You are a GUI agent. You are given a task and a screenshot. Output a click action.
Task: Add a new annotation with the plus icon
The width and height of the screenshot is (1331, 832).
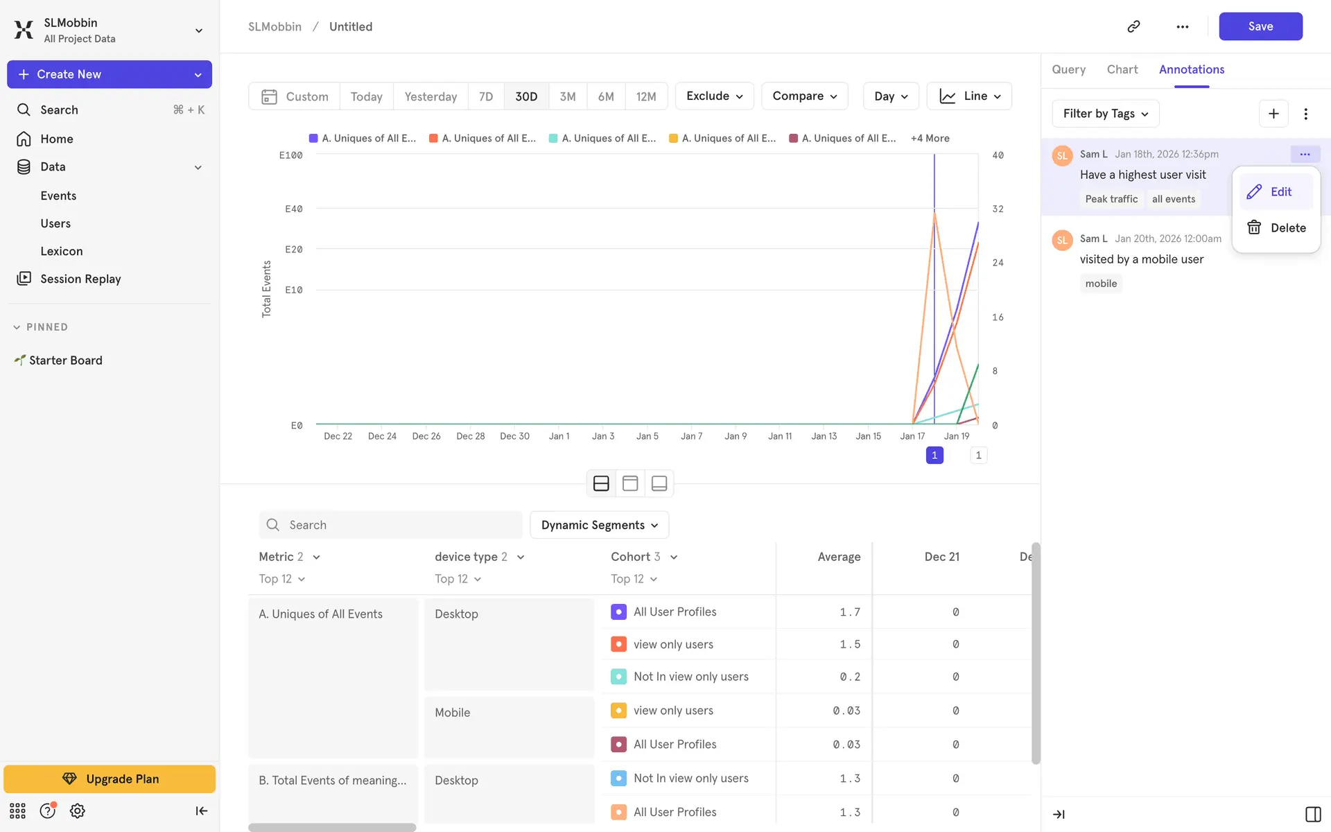(1273, 114)
